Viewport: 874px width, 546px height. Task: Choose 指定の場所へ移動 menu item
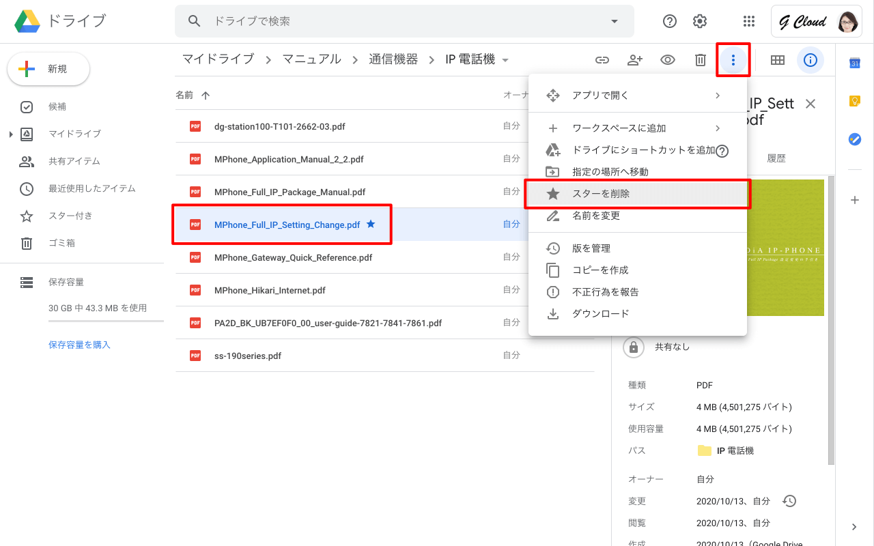[637, 172]
